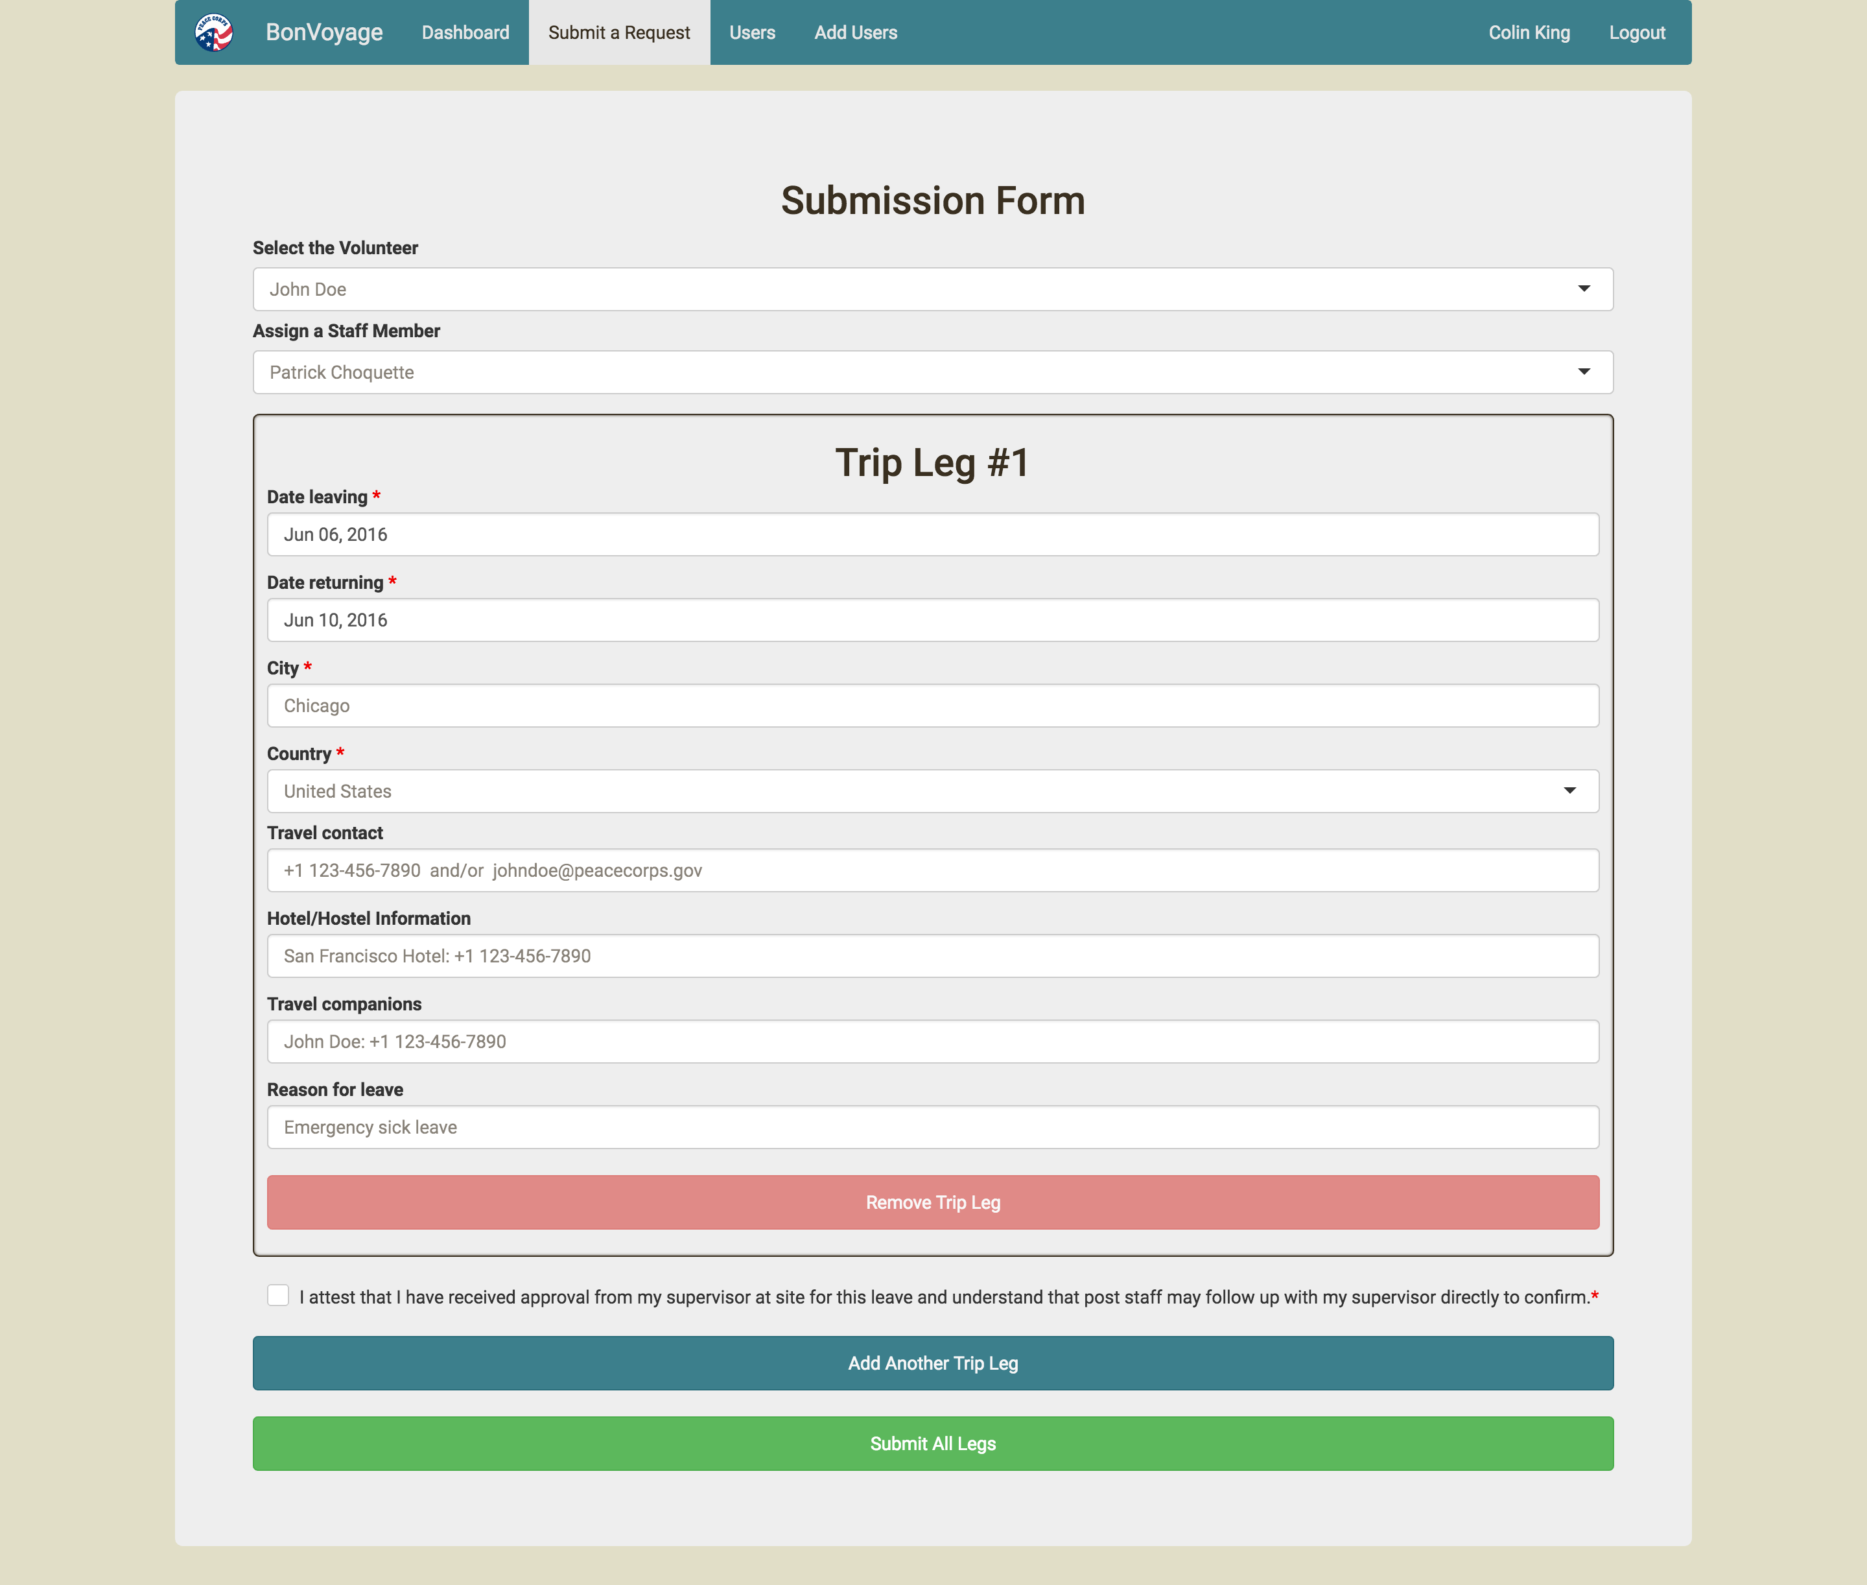Viewport: 1867px width, 1585px height.
Task: Click the peace corps logo icon
Action: 215,31
